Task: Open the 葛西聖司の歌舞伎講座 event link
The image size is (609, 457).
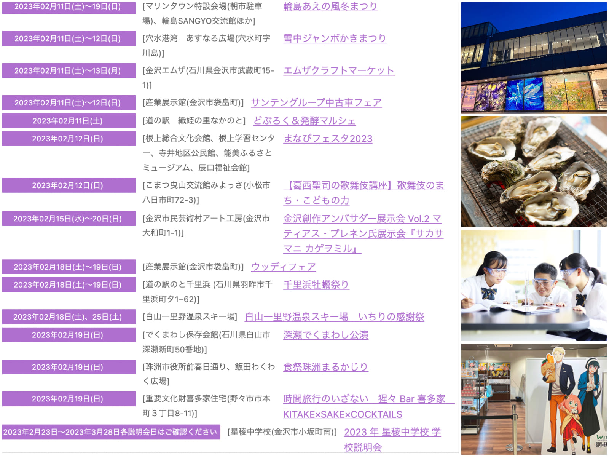Action: (x=363, y=185)
